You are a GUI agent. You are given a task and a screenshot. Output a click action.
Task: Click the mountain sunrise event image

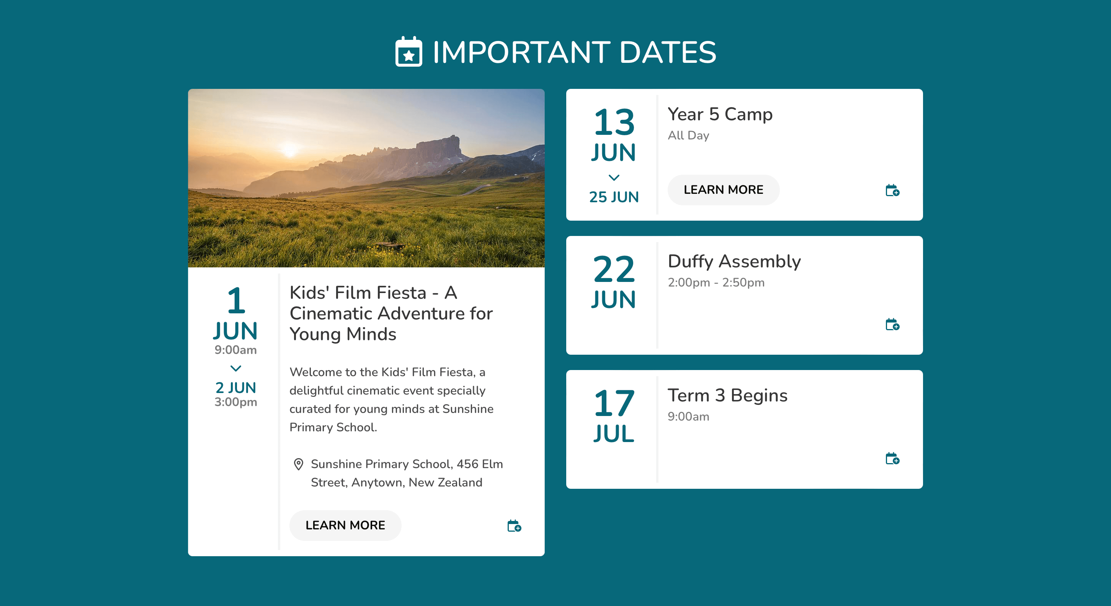click(367, 179)
